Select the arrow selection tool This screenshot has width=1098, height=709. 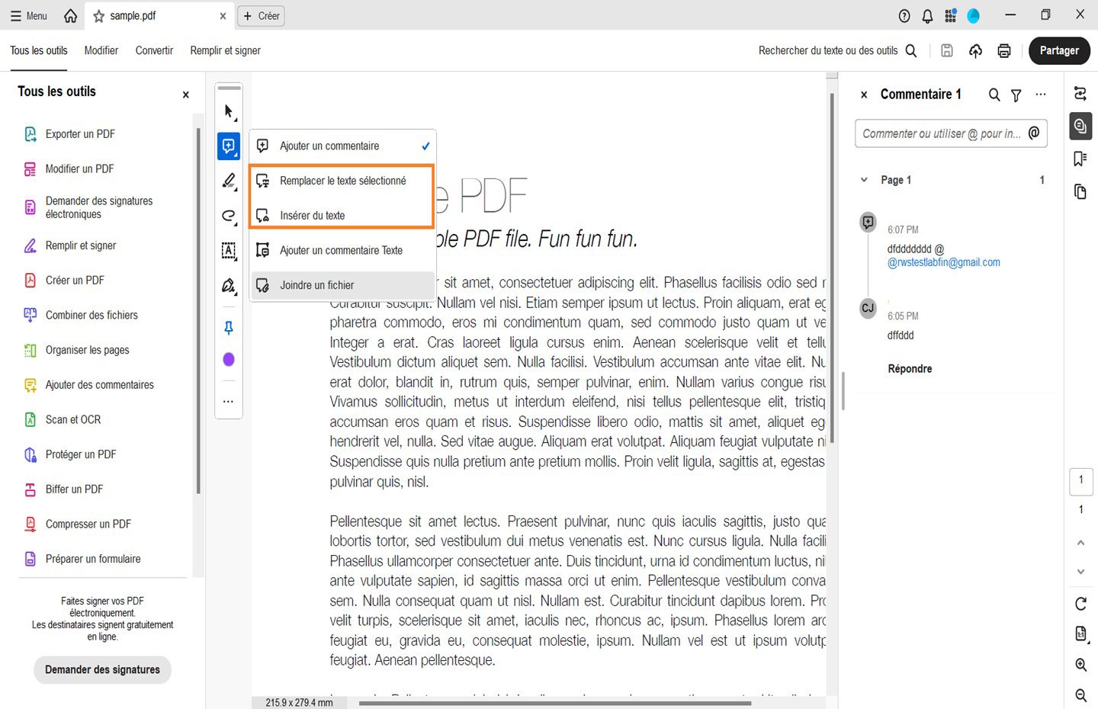(229, 112)
